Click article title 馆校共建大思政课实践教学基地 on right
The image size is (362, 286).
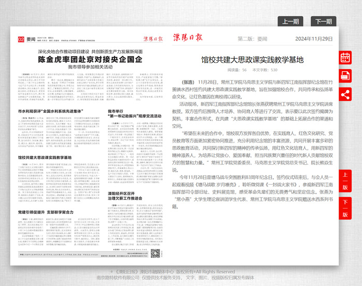252,60
